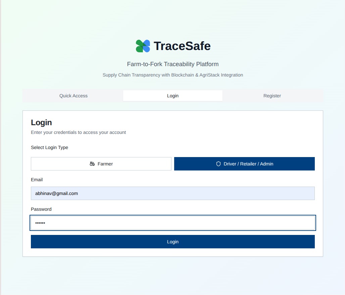
Task: Click the shield icon on Driver / Retailer / Admin
Action: click(218, 164)
